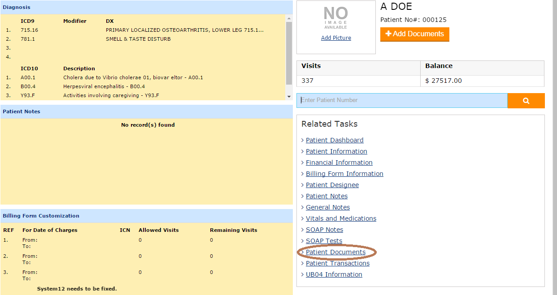Image resolution: width=557 pixels, height=295 pixels.
Task: Open the Patient Information link
Action: coord(336,151)
